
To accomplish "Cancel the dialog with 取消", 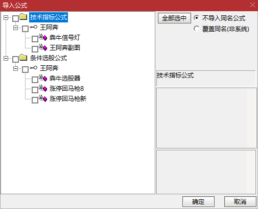I will pos(240,202).
